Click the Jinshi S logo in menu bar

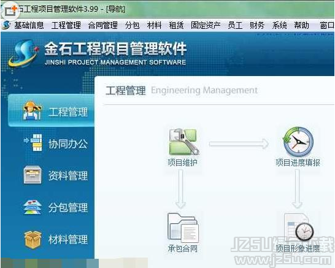point(6,25)
